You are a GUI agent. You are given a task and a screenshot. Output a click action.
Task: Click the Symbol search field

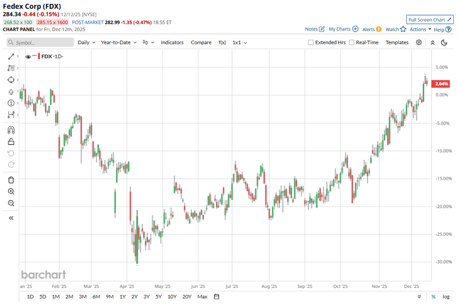click(40, 43)
